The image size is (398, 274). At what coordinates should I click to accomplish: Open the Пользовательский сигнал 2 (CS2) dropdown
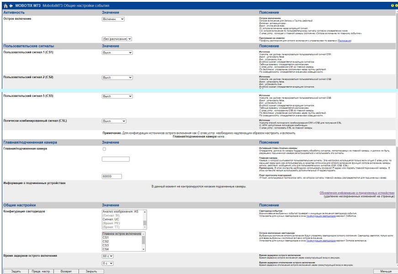pyautogui.click(x=117, y=77)
